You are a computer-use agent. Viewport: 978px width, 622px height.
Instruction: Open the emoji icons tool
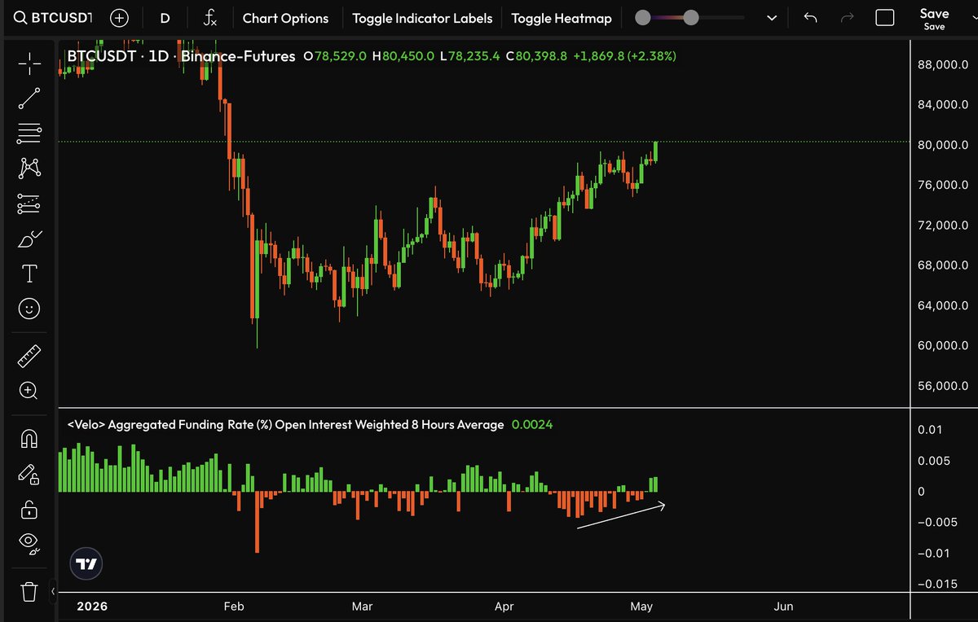coord(29,309)
